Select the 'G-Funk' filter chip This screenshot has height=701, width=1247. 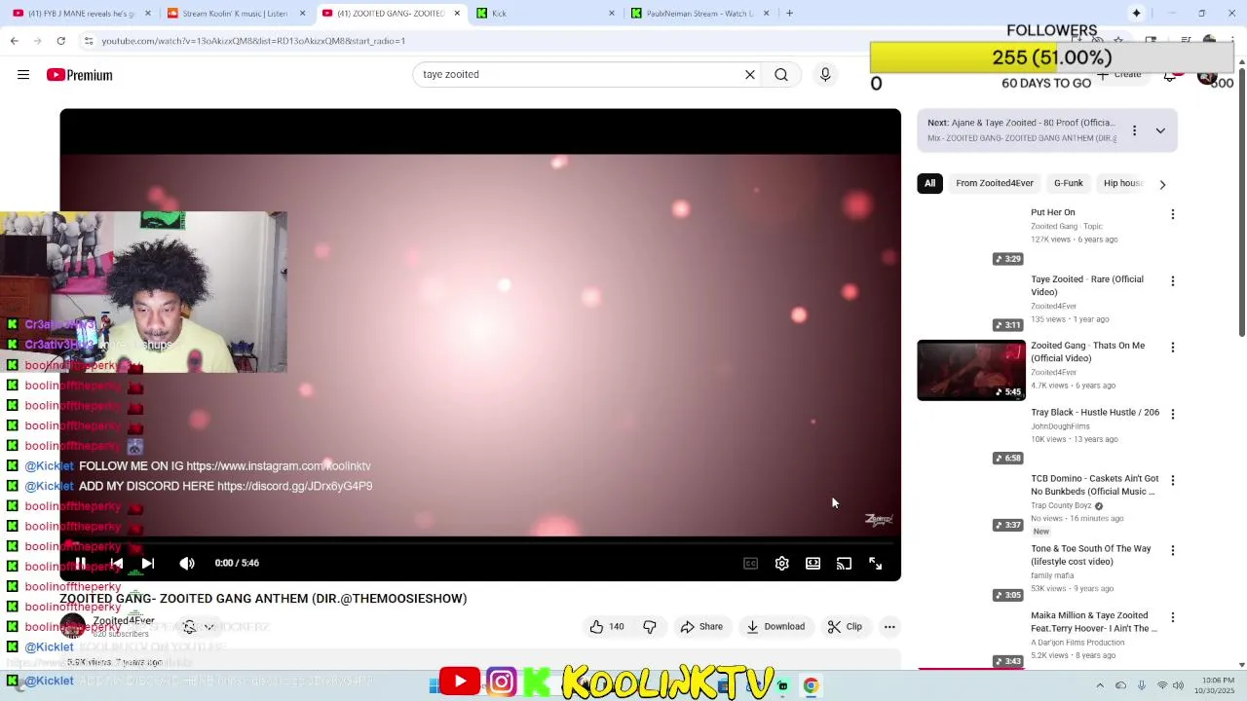(x=1068, y=183)
